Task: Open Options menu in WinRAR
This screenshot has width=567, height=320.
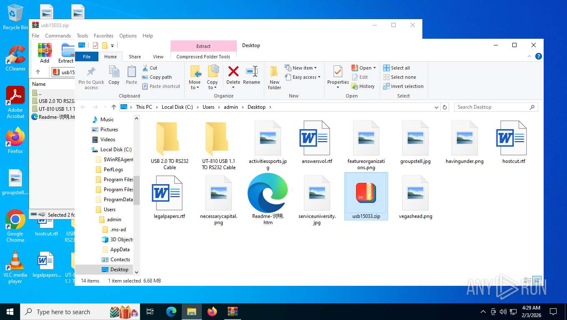Action: tap(128, 36)
